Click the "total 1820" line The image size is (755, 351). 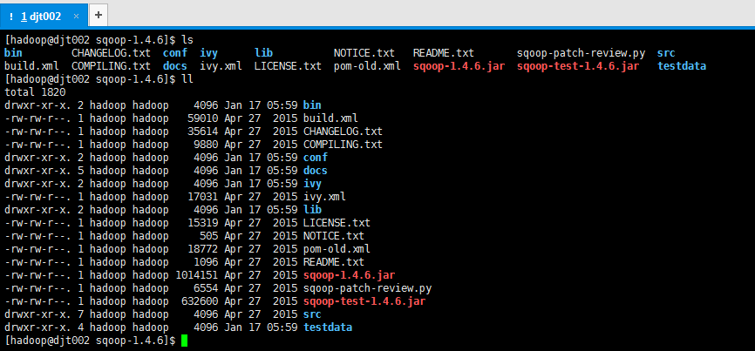coord(35,91)
